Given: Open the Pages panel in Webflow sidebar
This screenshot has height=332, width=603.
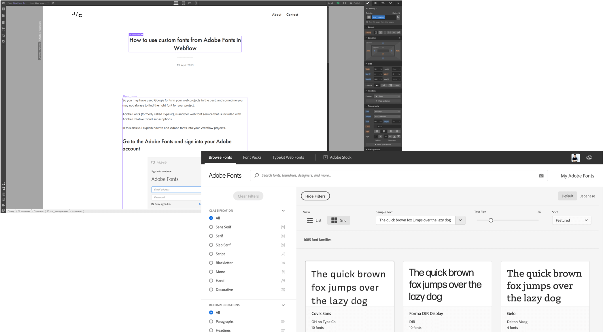Looking at the screenshot, I should click(x=3, y=16).
